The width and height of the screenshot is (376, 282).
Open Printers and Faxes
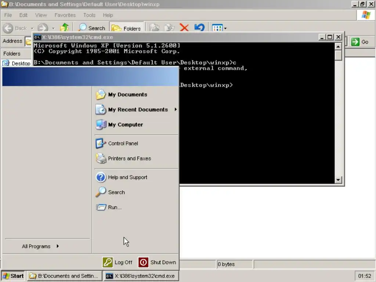pos(136,159)
